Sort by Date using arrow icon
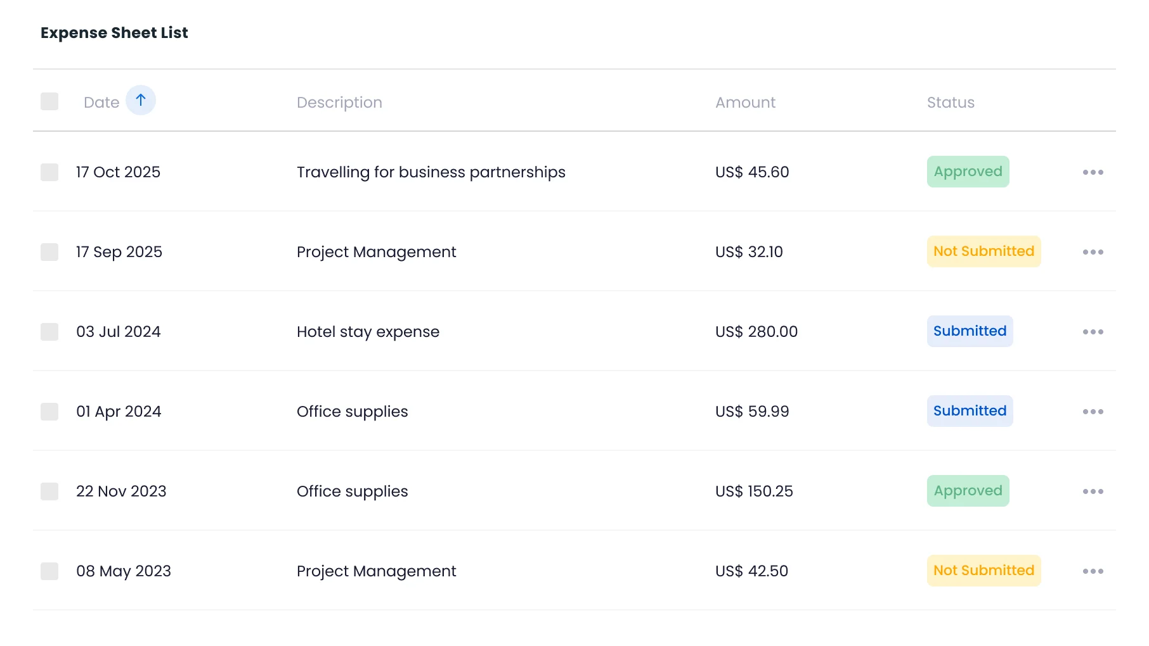Image resolution: width=1149 pixels, height=646 pixels. click(141, 100)
